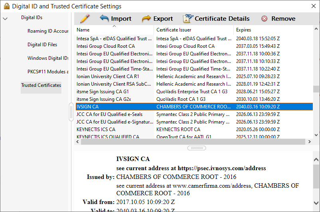Select Intesi Group Cloud Root CA row
Viewport: 320px width, 212px height.
[194, 46]
